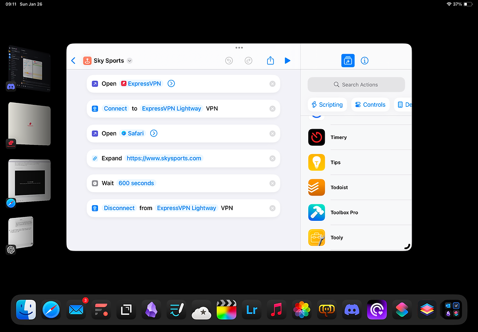Open Photos from the dock
478x332 pixels.
point(301,310)
